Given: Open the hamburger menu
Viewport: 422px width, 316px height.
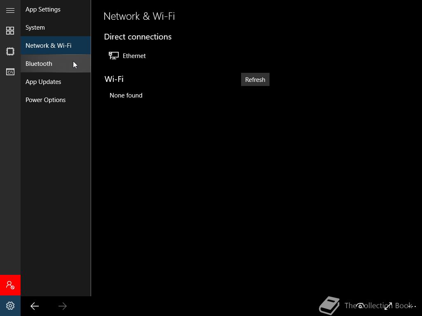Looking at the screenshot, I should 10,10.
